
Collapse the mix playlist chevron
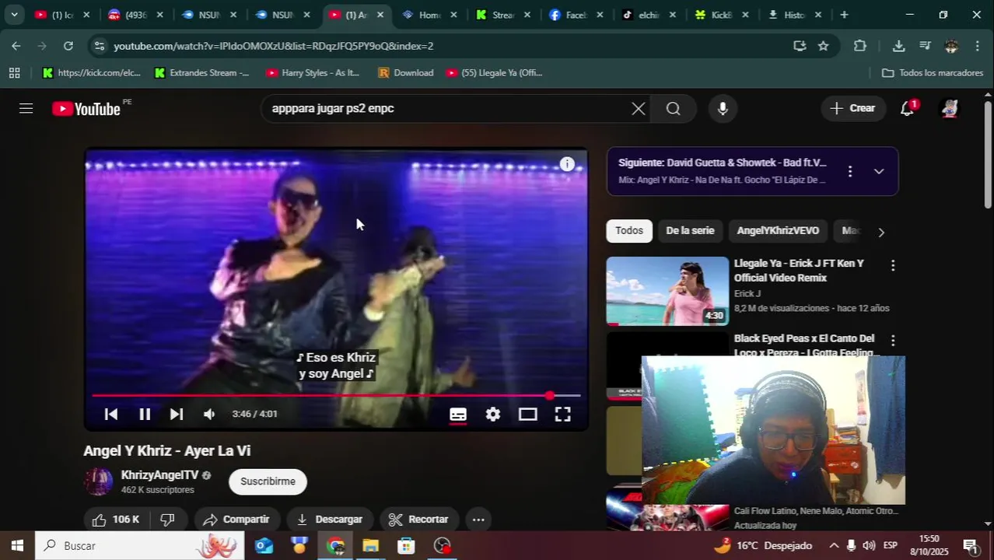[x=879, y=171]
